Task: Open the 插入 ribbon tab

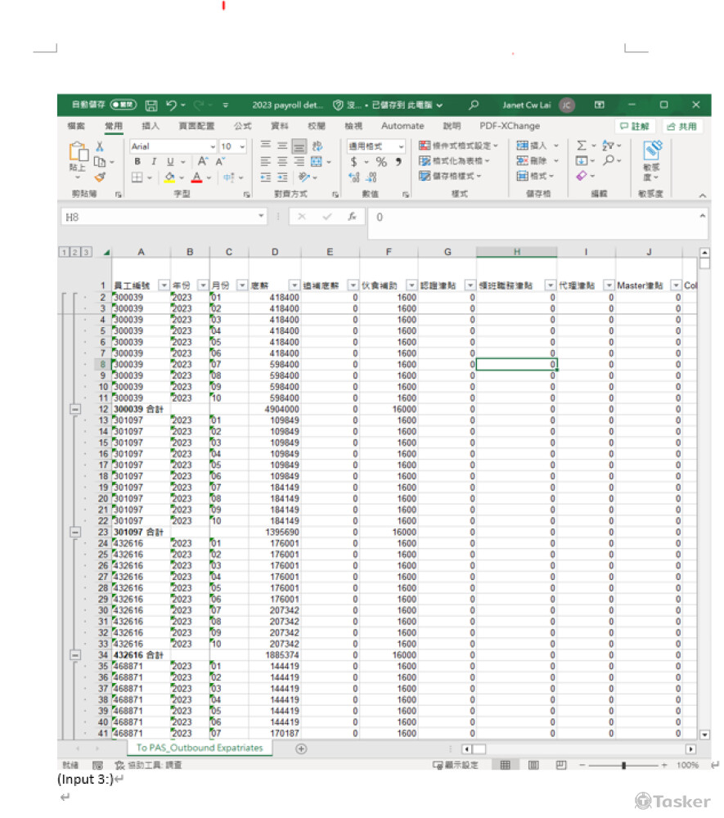Action: (x=151, y=126)
